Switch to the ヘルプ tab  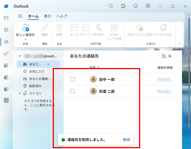(x=62, y=16)
